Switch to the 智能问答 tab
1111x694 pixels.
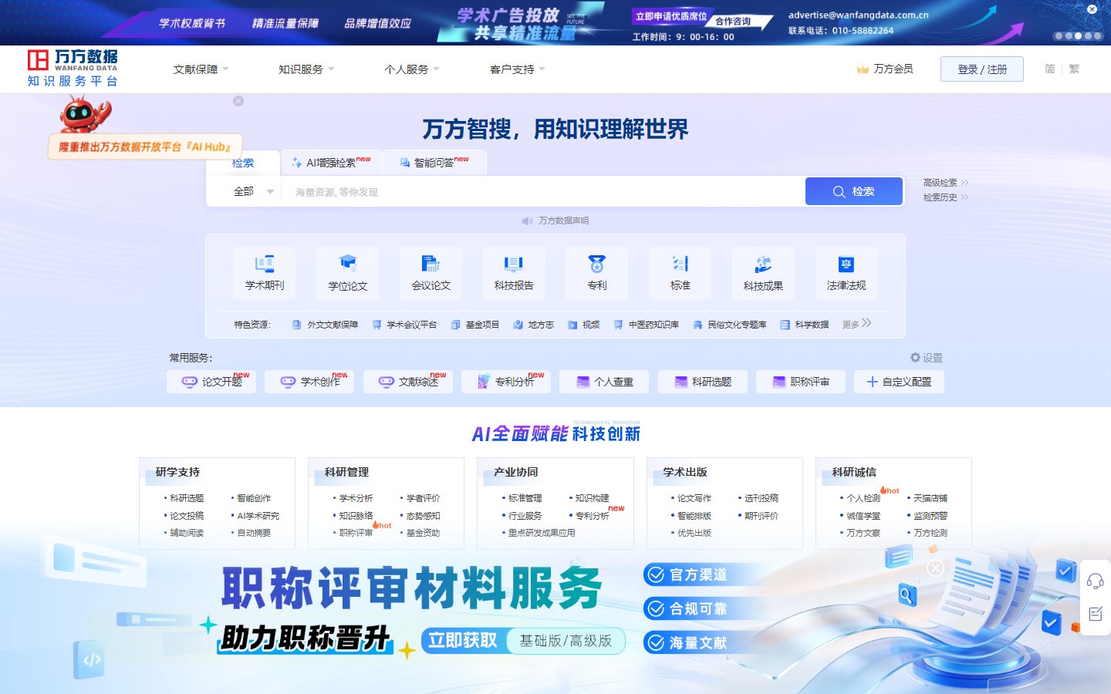(x=434, y=163)
